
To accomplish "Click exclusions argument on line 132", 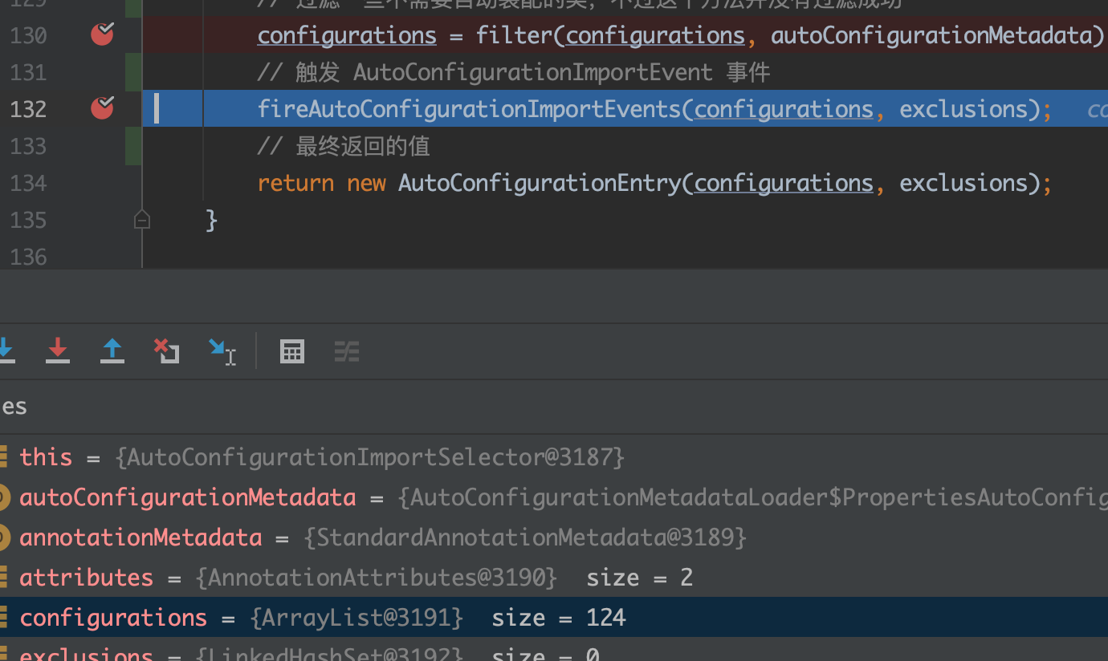I will (963, 109).
